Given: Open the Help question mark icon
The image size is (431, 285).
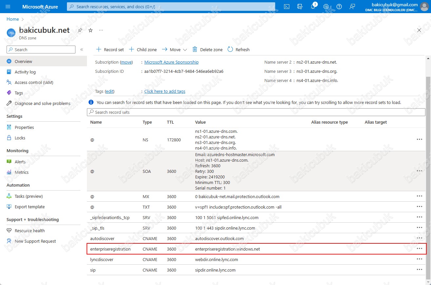Looking at the screenshot, I should (x=339, y=7).
